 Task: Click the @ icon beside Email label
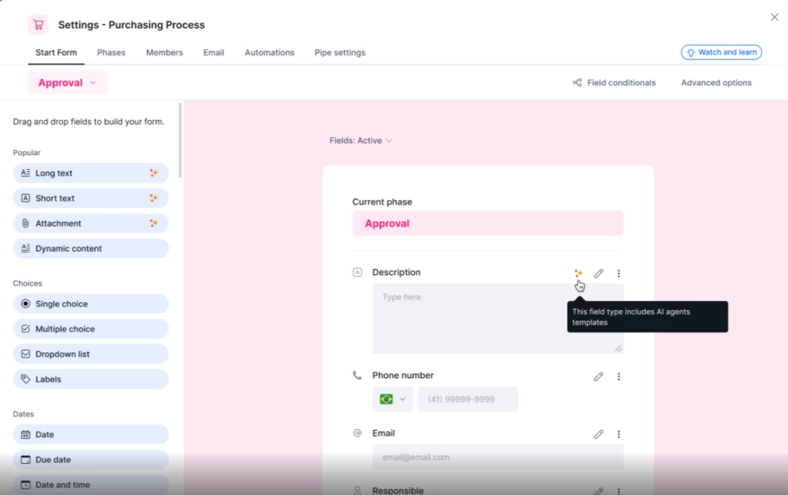pyautogui.click(x=357, y=433)
